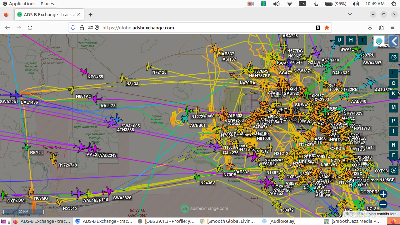Image resolution: width=400 pixels, height=225 pixels.
Task: Zoom in on the map
Action: pyautogui.click(x=383, y=194)
